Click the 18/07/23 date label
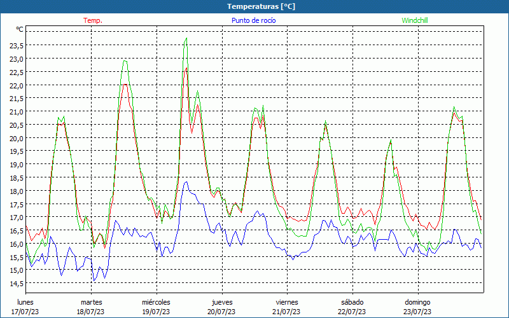Viewport: 509px width, 318px height. coord(90,312)
